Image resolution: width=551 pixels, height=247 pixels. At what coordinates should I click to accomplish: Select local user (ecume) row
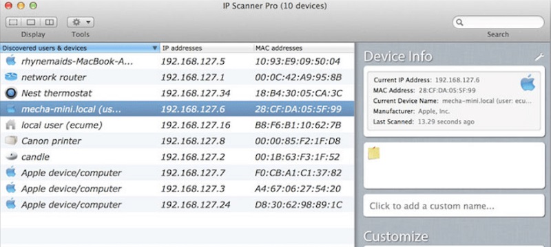[177, 125]
